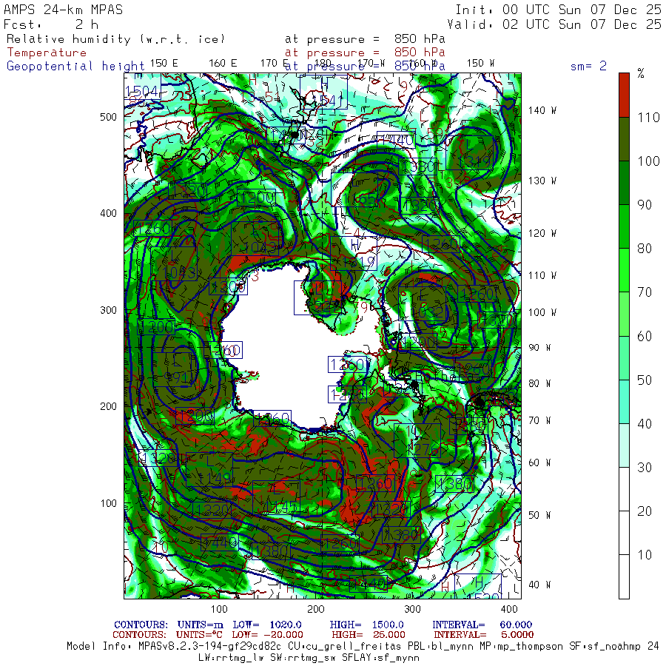Click the "INTERVAL= 5.0000" red text
The width and height of the screenshot is (666, 666).
click(x=483, y=635)
